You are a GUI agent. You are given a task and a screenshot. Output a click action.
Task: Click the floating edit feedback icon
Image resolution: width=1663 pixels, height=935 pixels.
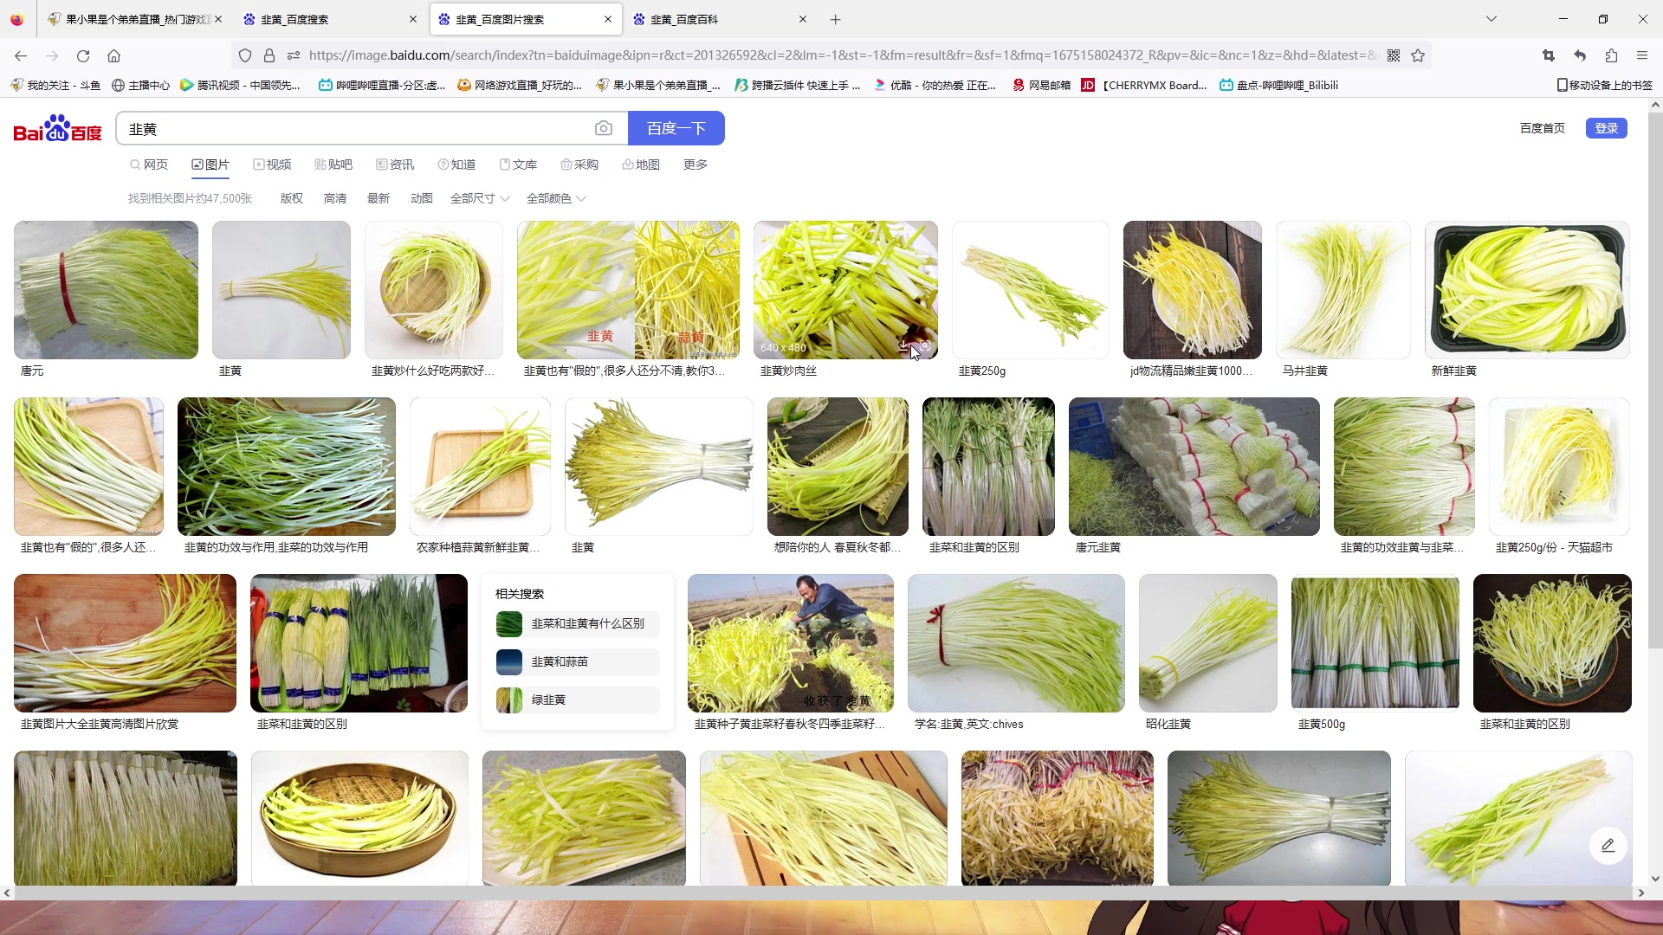pyautogui.click(x=1608, y=846)
